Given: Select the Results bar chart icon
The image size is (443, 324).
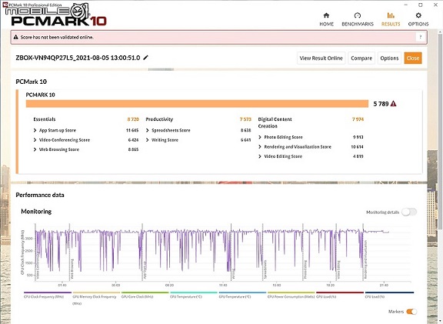Looking at the screenshot, I should click(391, 15).
